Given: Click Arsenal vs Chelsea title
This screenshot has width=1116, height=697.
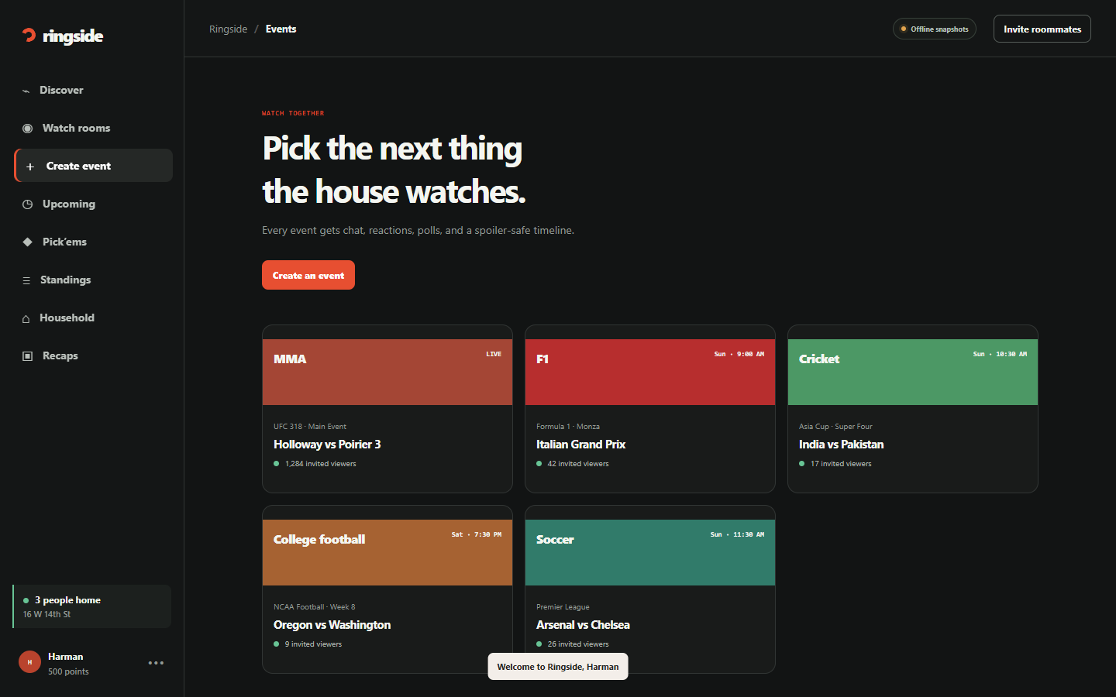Looking at the screenshot, I should 583,625.
